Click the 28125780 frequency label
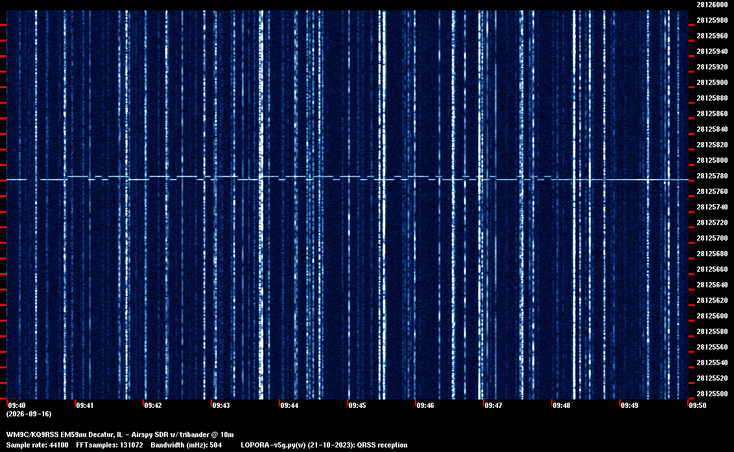734x452 pixels. [x=712, y=176]
